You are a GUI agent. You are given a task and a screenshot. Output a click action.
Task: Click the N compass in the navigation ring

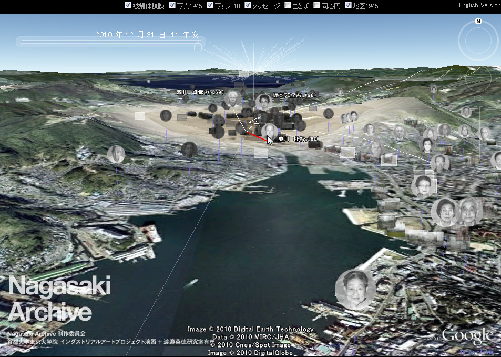click(x=477, y=21)
